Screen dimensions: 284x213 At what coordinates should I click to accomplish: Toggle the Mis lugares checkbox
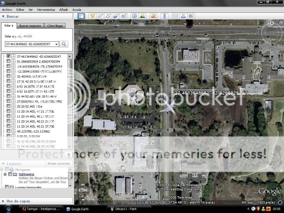point(7,169)
